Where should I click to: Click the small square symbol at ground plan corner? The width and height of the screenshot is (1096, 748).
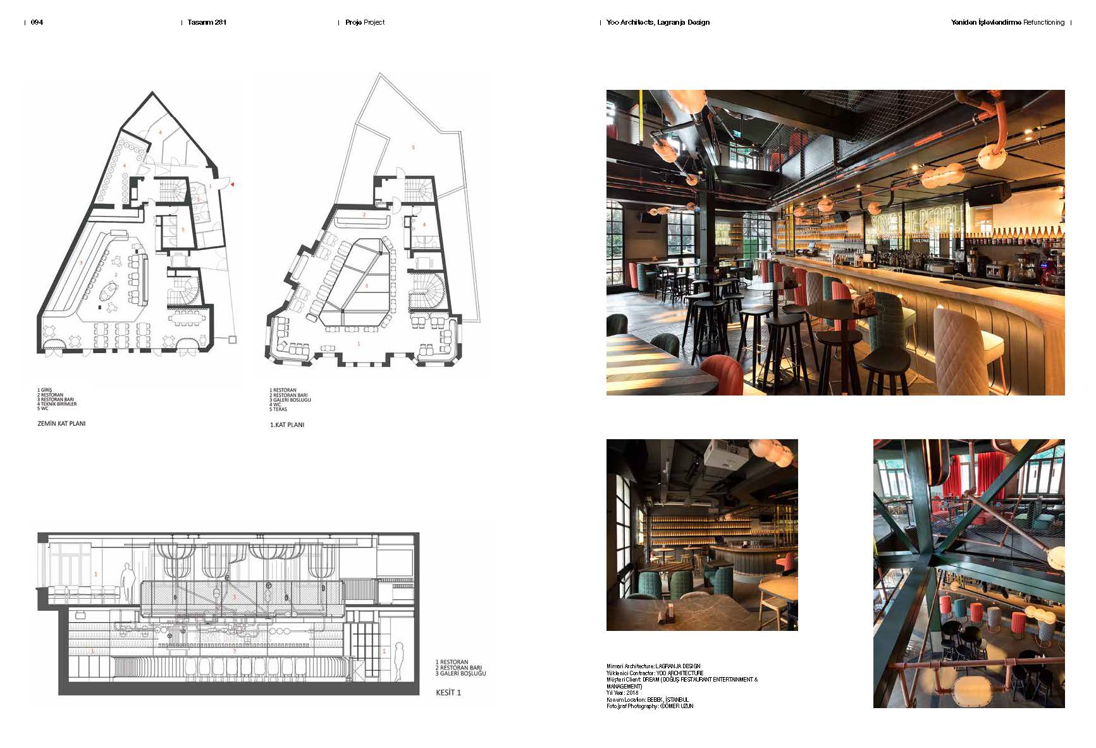[233, 340]
